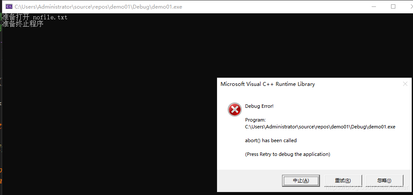Maximize the demo01.exe console window
The image size is (413, 195).
[x=393, y=6]
